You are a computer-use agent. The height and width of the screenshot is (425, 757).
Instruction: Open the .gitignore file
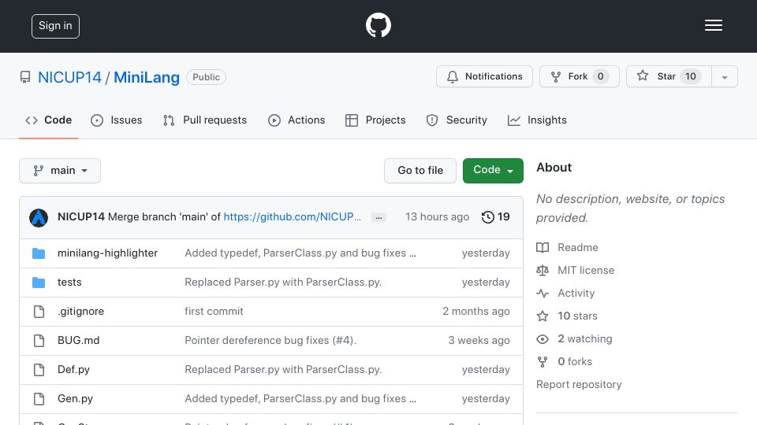(80, 312)
